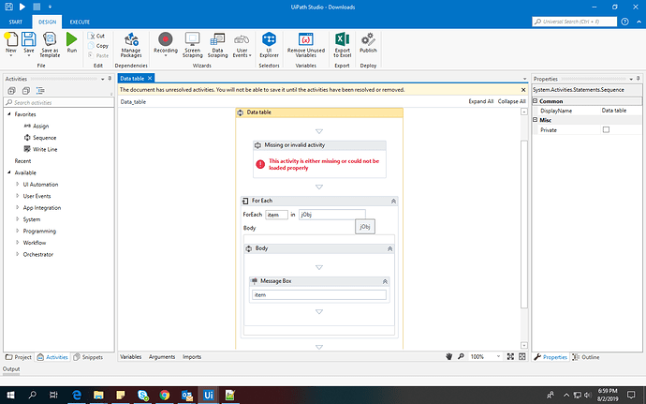Open the help question mark icon
Screen dimensions: 646x404
click(x=625, y=22)
